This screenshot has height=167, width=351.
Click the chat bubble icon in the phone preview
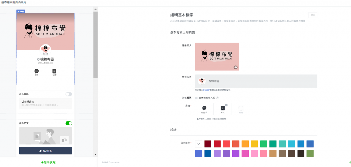click(36, 71)
